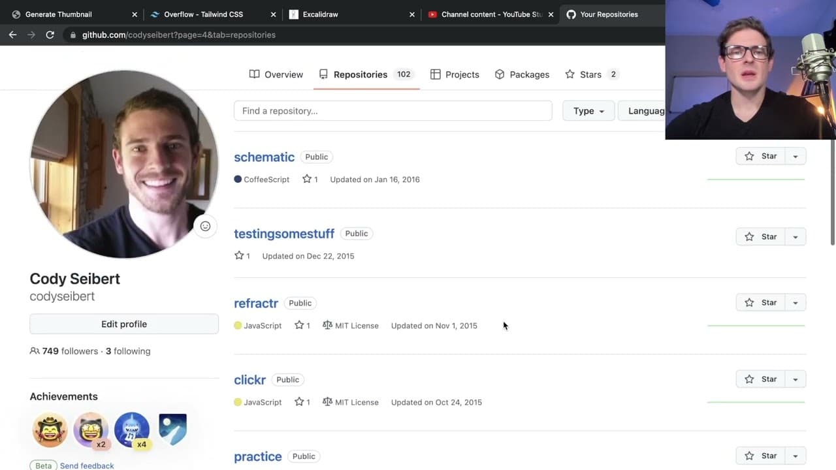This screenshot has width=836, height=470.
Task: Click the refractr MIT License icon
Action: pyautogui.click(x=327, y=325)
